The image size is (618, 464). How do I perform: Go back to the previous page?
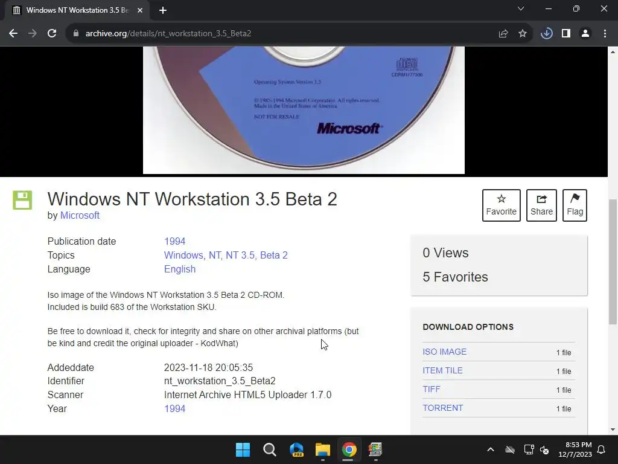[x=13, y=34]
